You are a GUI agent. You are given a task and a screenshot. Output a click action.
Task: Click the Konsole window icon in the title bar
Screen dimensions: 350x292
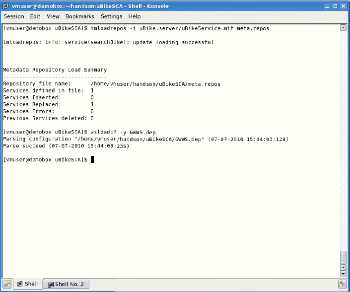pyautogui.click(x=5, y=6)
